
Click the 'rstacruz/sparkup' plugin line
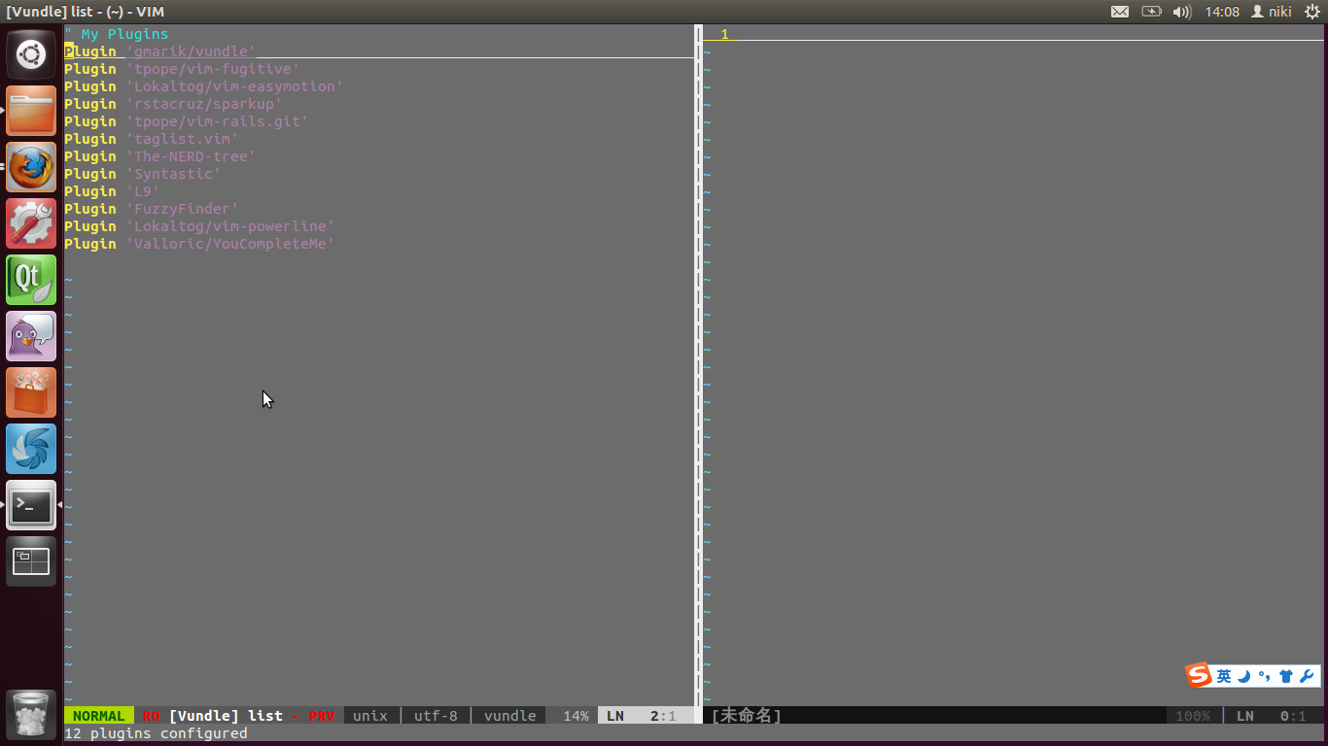click(x=174, y=104)
